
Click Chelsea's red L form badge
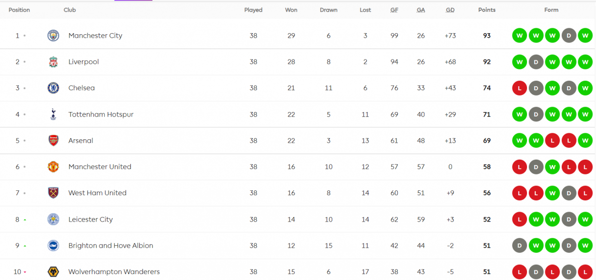click(520, 88)
